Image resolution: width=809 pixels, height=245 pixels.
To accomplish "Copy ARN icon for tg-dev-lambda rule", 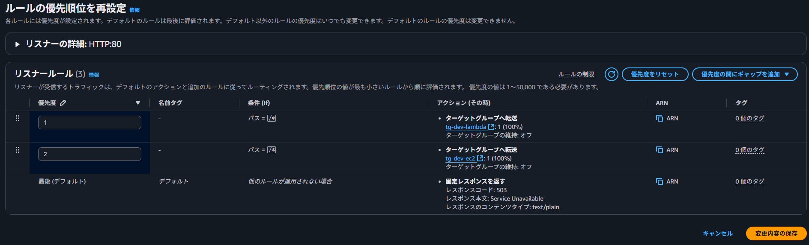I will pyautogui.click(x=660, y=118).
